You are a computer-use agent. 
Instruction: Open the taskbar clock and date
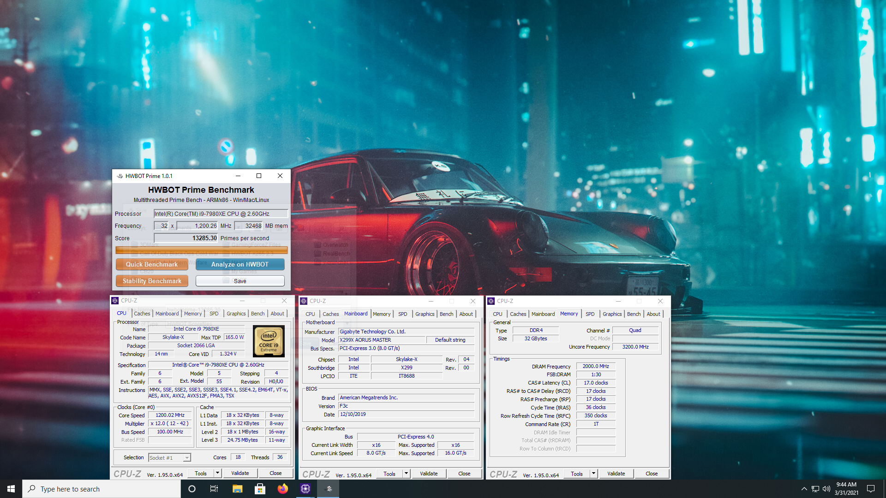[846, 489]
